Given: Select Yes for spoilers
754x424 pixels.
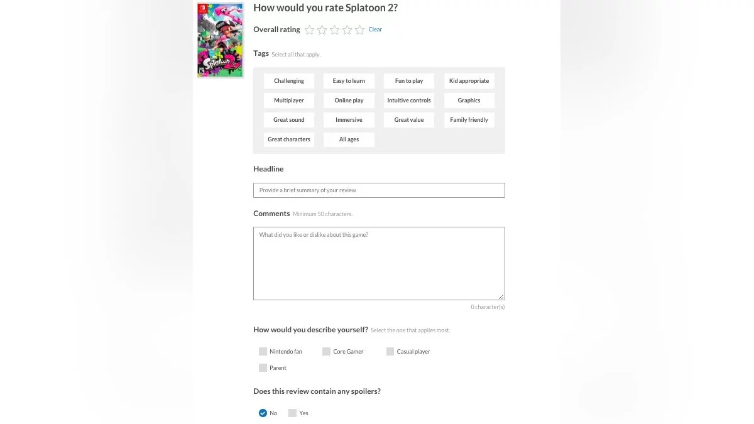Looking at the screenshot, I should (x=292, y=413).
